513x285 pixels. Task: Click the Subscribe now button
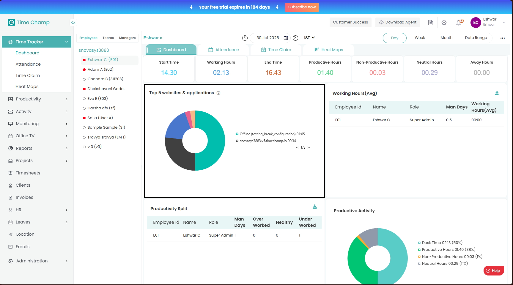(x=302, y=7)
